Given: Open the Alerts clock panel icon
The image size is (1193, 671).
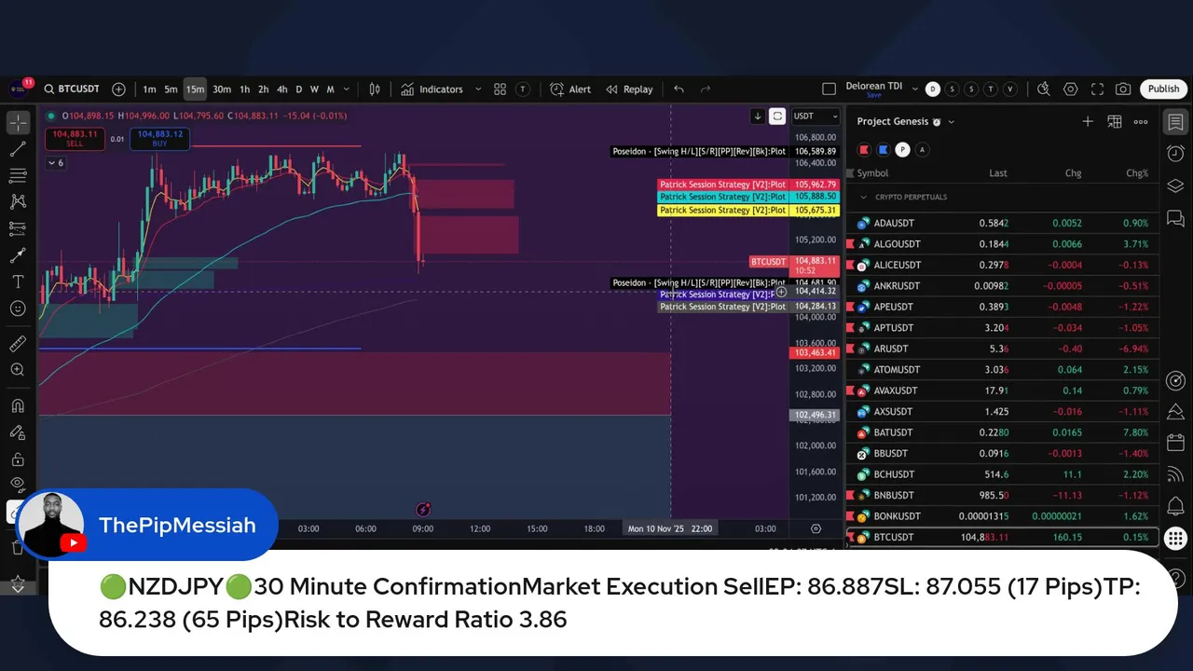Looking at the screenshot, I should tap(1175, 153).
